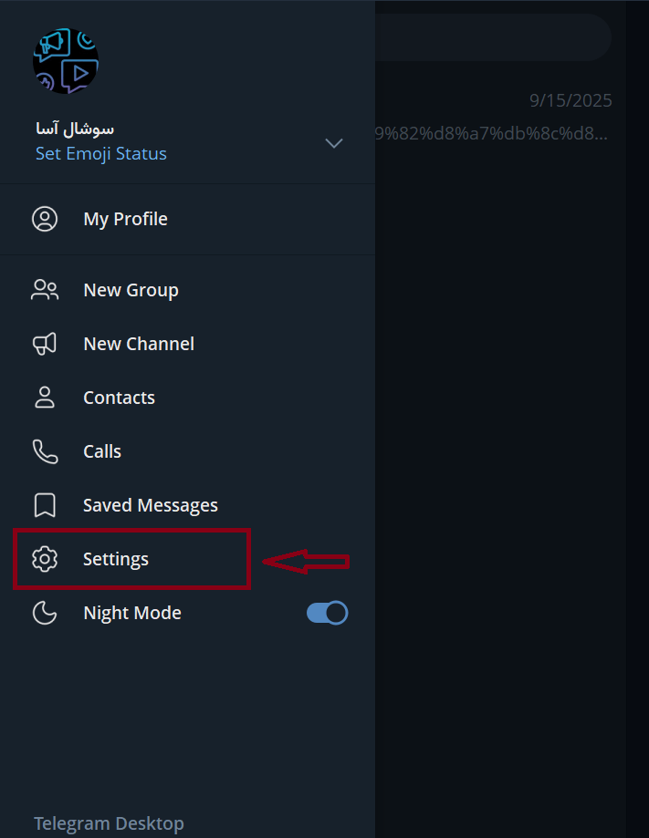Click Set Emoji Status link
This screenshot has width=649, height=838.
pos(101,153)
